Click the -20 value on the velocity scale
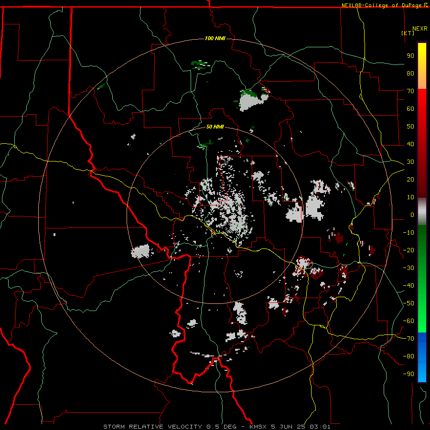 (408, 250)
